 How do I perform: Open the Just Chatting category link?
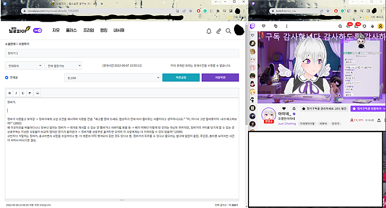coord(287,124)
